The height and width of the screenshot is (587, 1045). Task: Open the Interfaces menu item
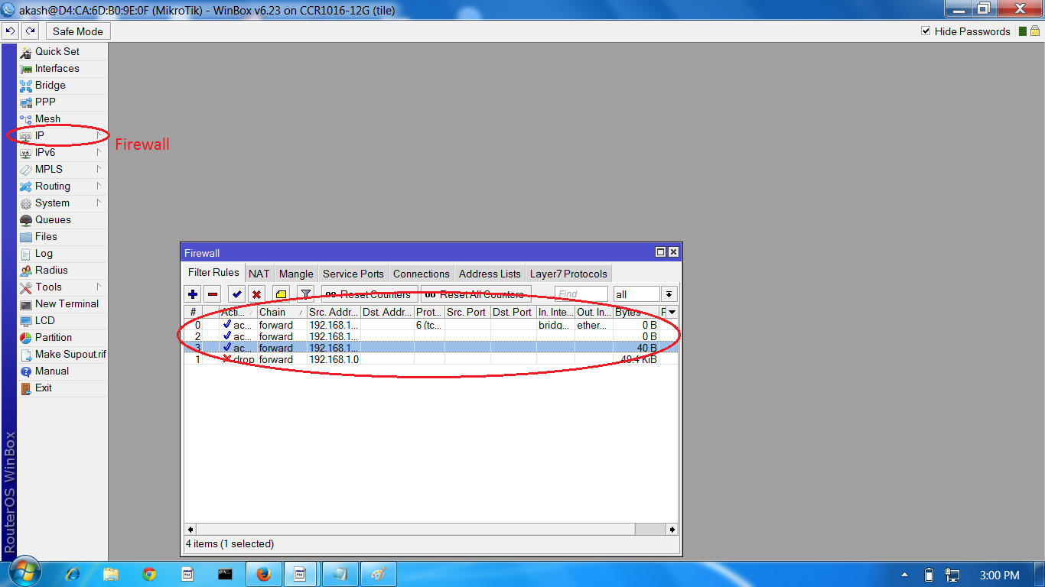57,68
